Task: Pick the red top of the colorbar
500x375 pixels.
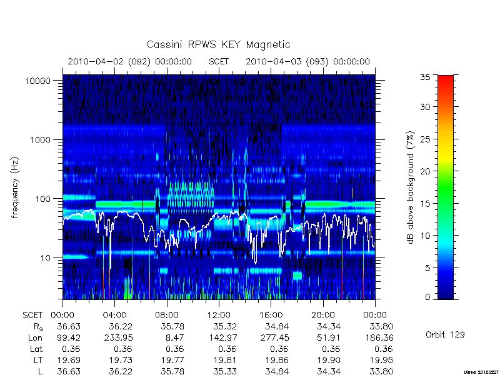Action: pyautogui.click(x=446, y=80)
